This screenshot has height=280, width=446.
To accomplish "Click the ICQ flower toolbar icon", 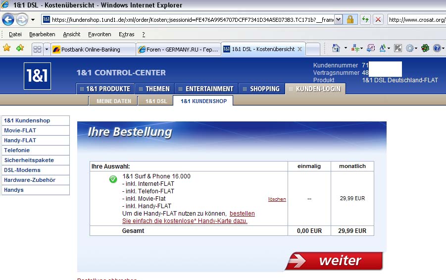I will coord(425,48).
